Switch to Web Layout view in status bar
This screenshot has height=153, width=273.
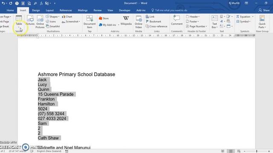239,151
